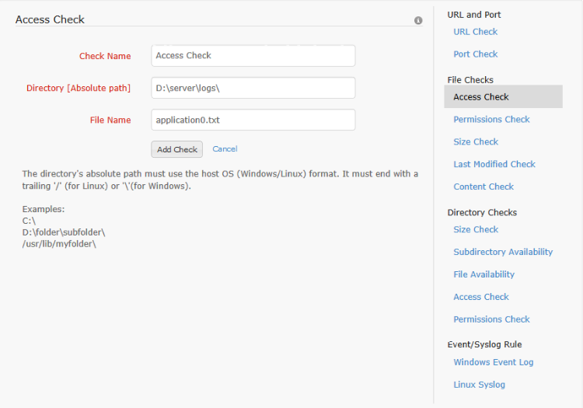Click the File Name text box
Image resolution: width=583 pixels, height=408 pixels.
click(x=253, y=120)
